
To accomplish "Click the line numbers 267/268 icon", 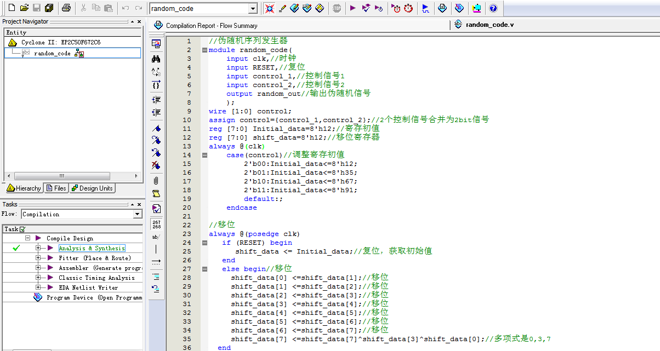I will click(156, 224).
